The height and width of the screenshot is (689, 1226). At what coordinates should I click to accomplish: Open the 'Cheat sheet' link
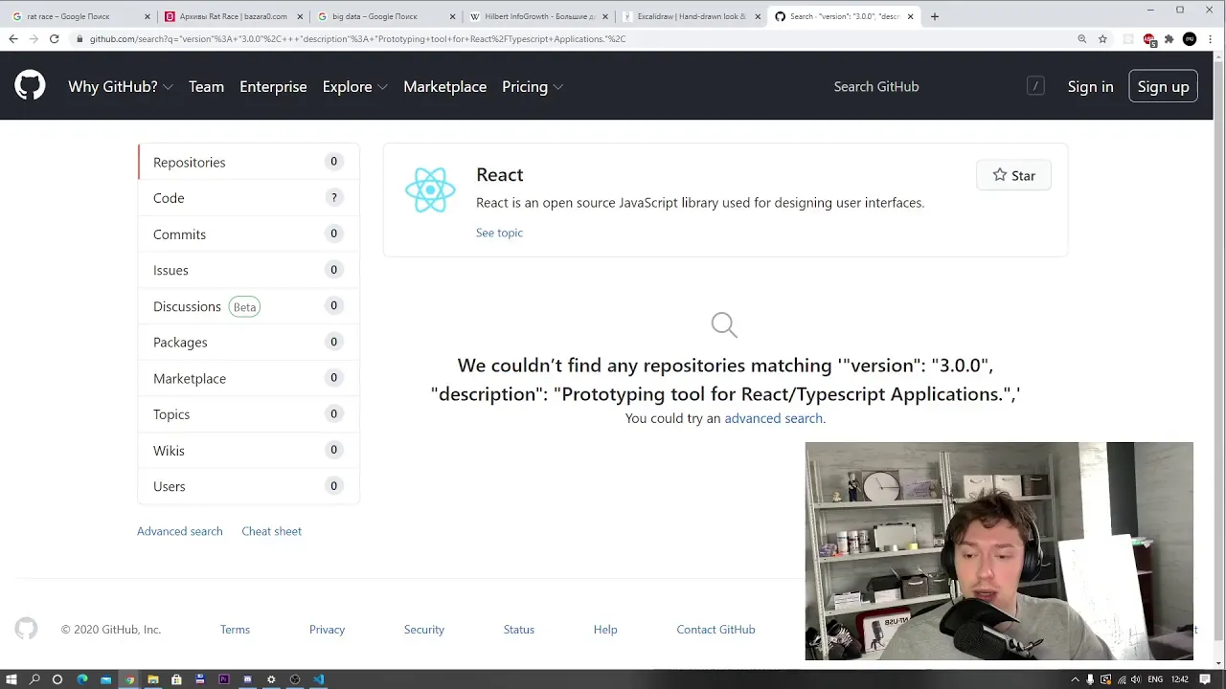click(x=271, y=531)
